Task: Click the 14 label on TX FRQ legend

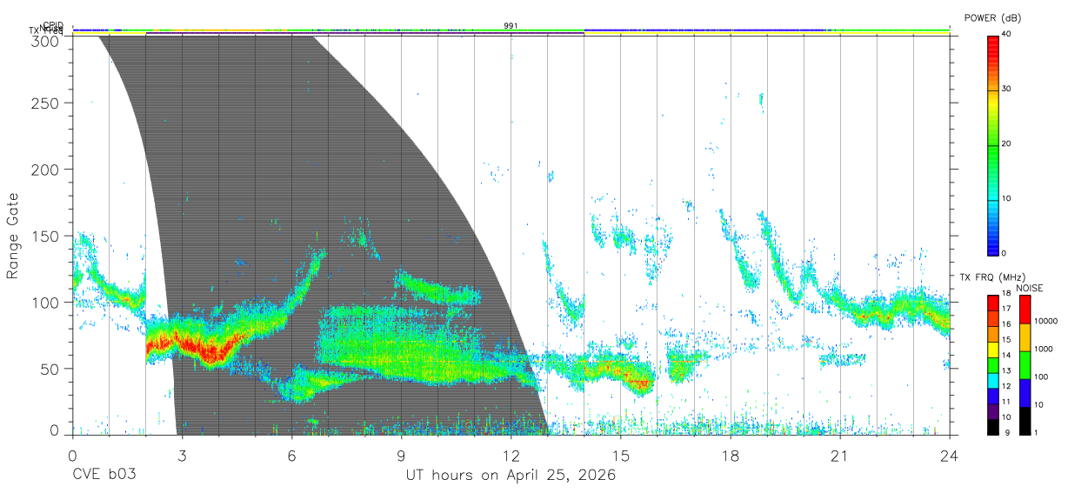Action: click(x=1006, y=356)
